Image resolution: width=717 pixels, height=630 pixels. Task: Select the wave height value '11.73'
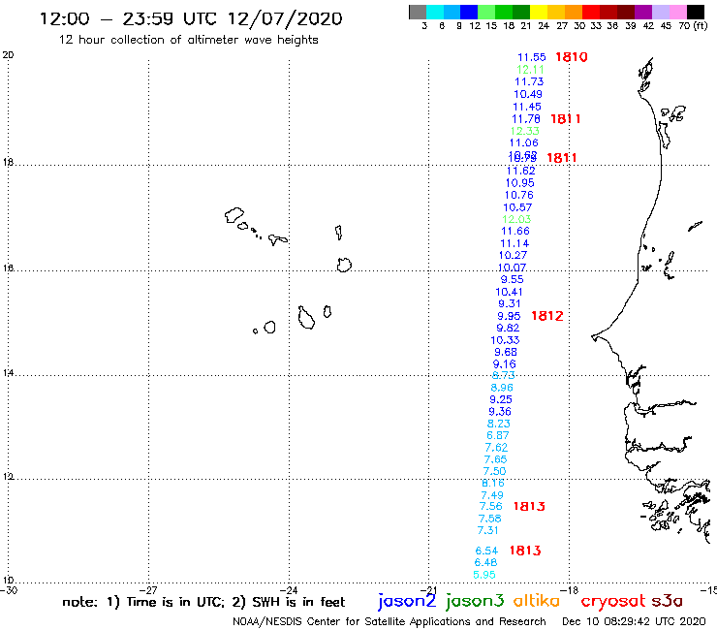coord(529,81)
